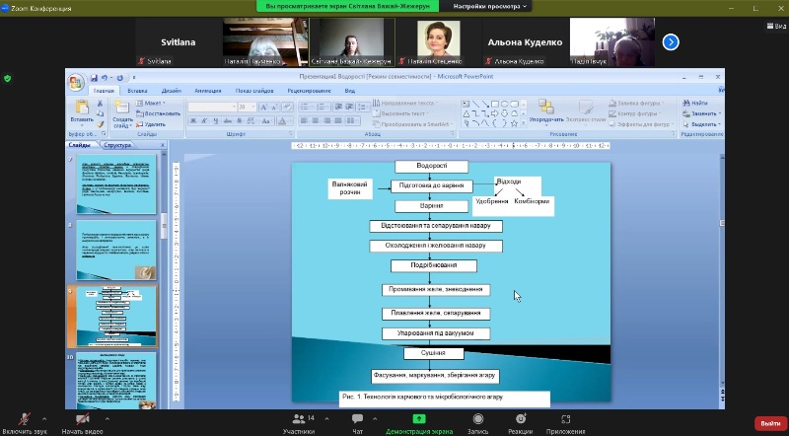Open the Макет layout dropdown
Image resolution: width=789 pixels, height=436 pixels.
pos(152,103)
